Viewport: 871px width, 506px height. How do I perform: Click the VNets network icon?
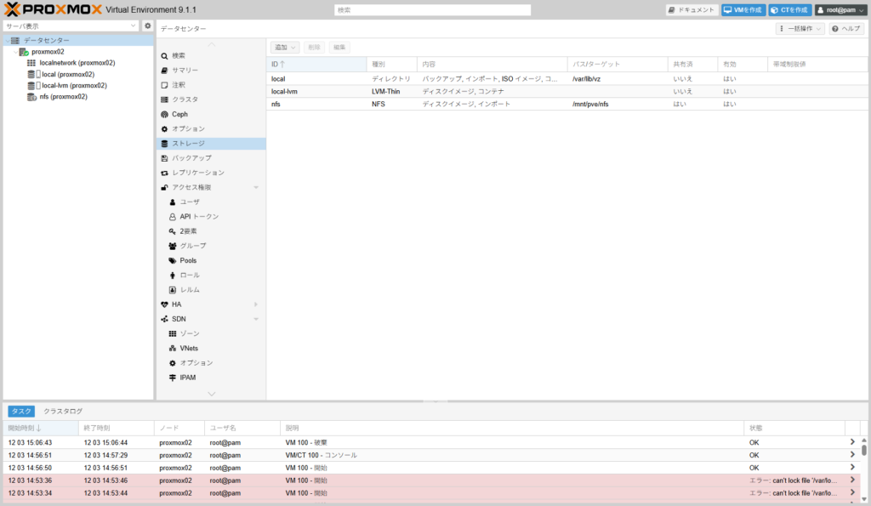(x=173, y=349)
